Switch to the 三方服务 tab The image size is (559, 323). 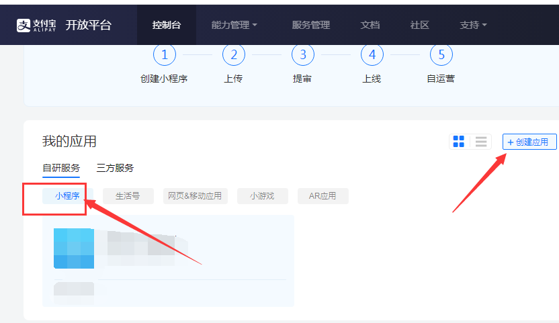coord(115,168)
